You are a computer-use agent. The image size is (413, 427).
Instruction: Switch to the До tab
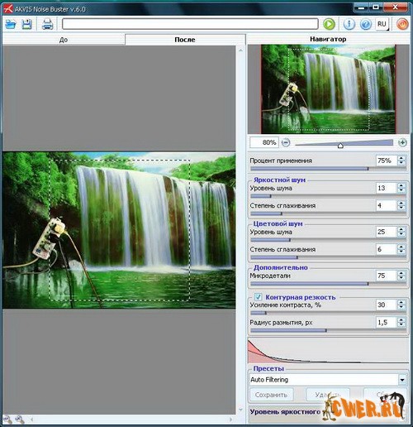pyautogui.click(x=64, y=40)
